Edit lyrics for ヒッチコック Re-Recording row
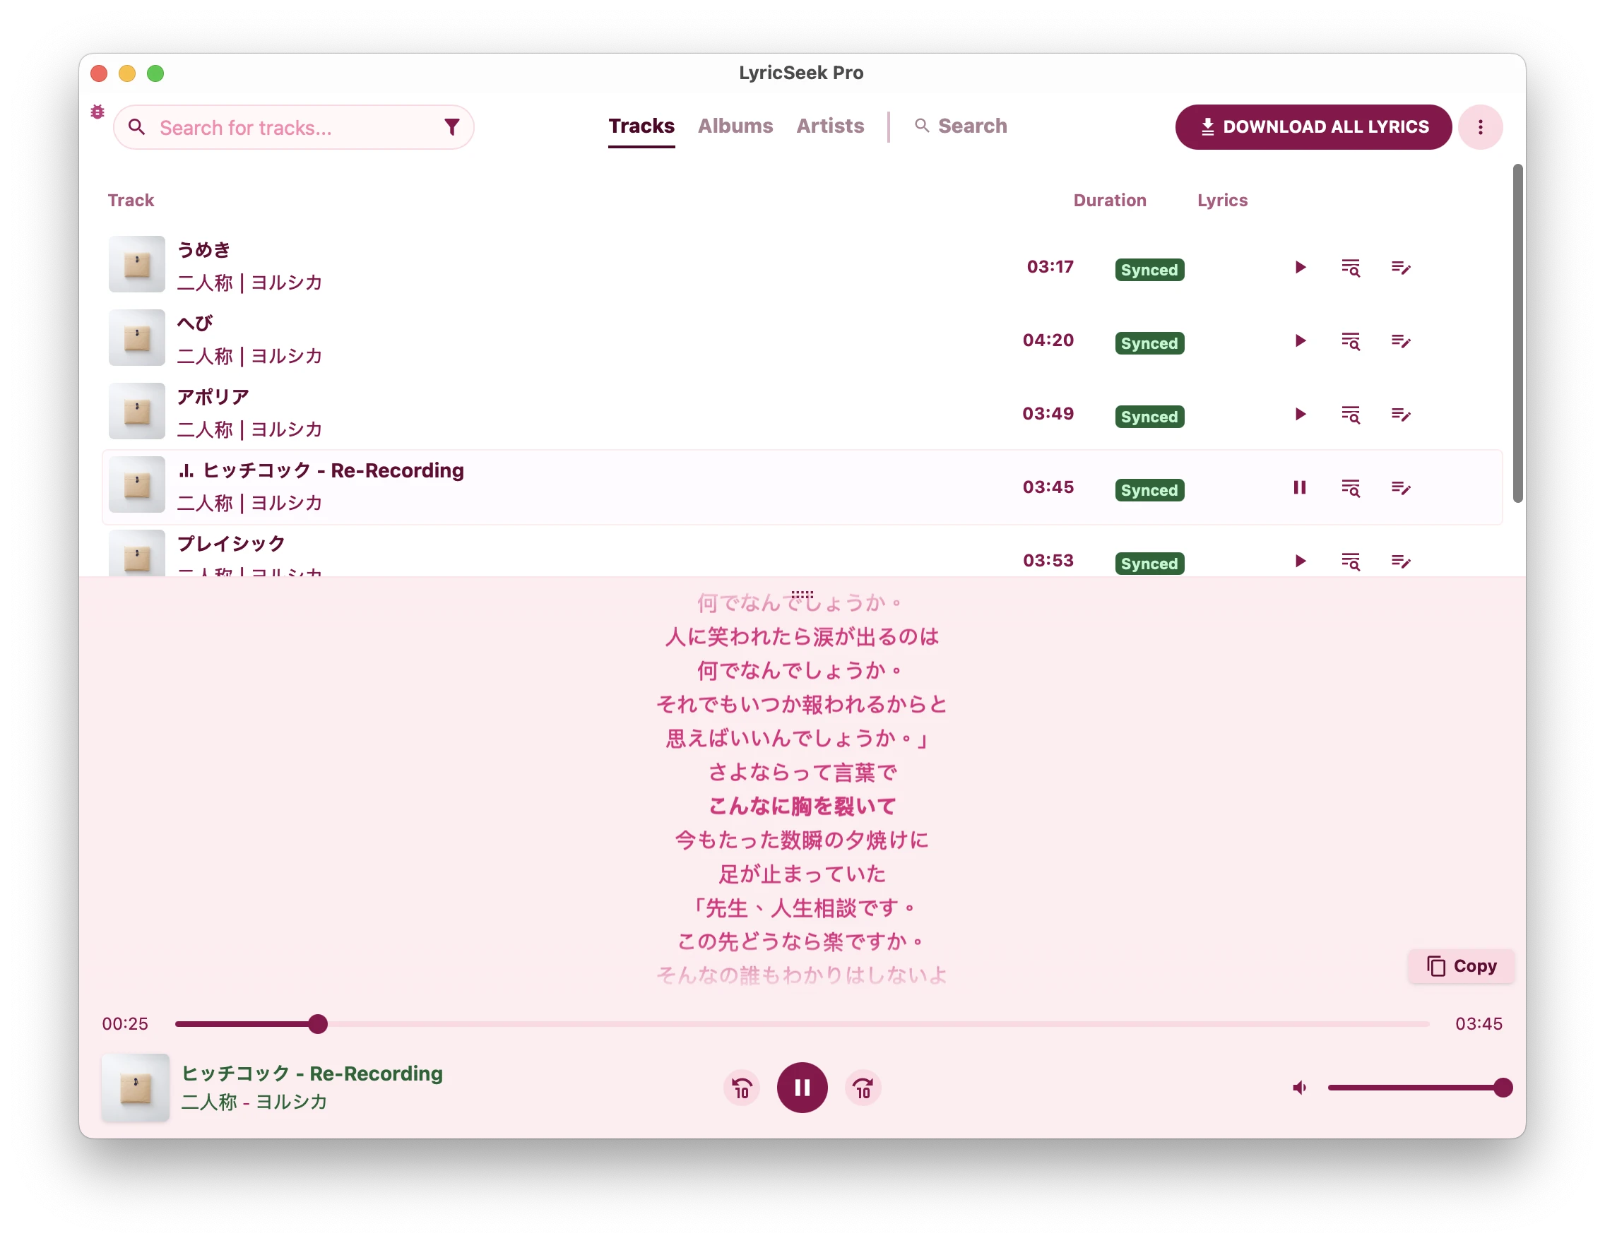This screenshot has height=1243, width=1605. point(1401,488)
